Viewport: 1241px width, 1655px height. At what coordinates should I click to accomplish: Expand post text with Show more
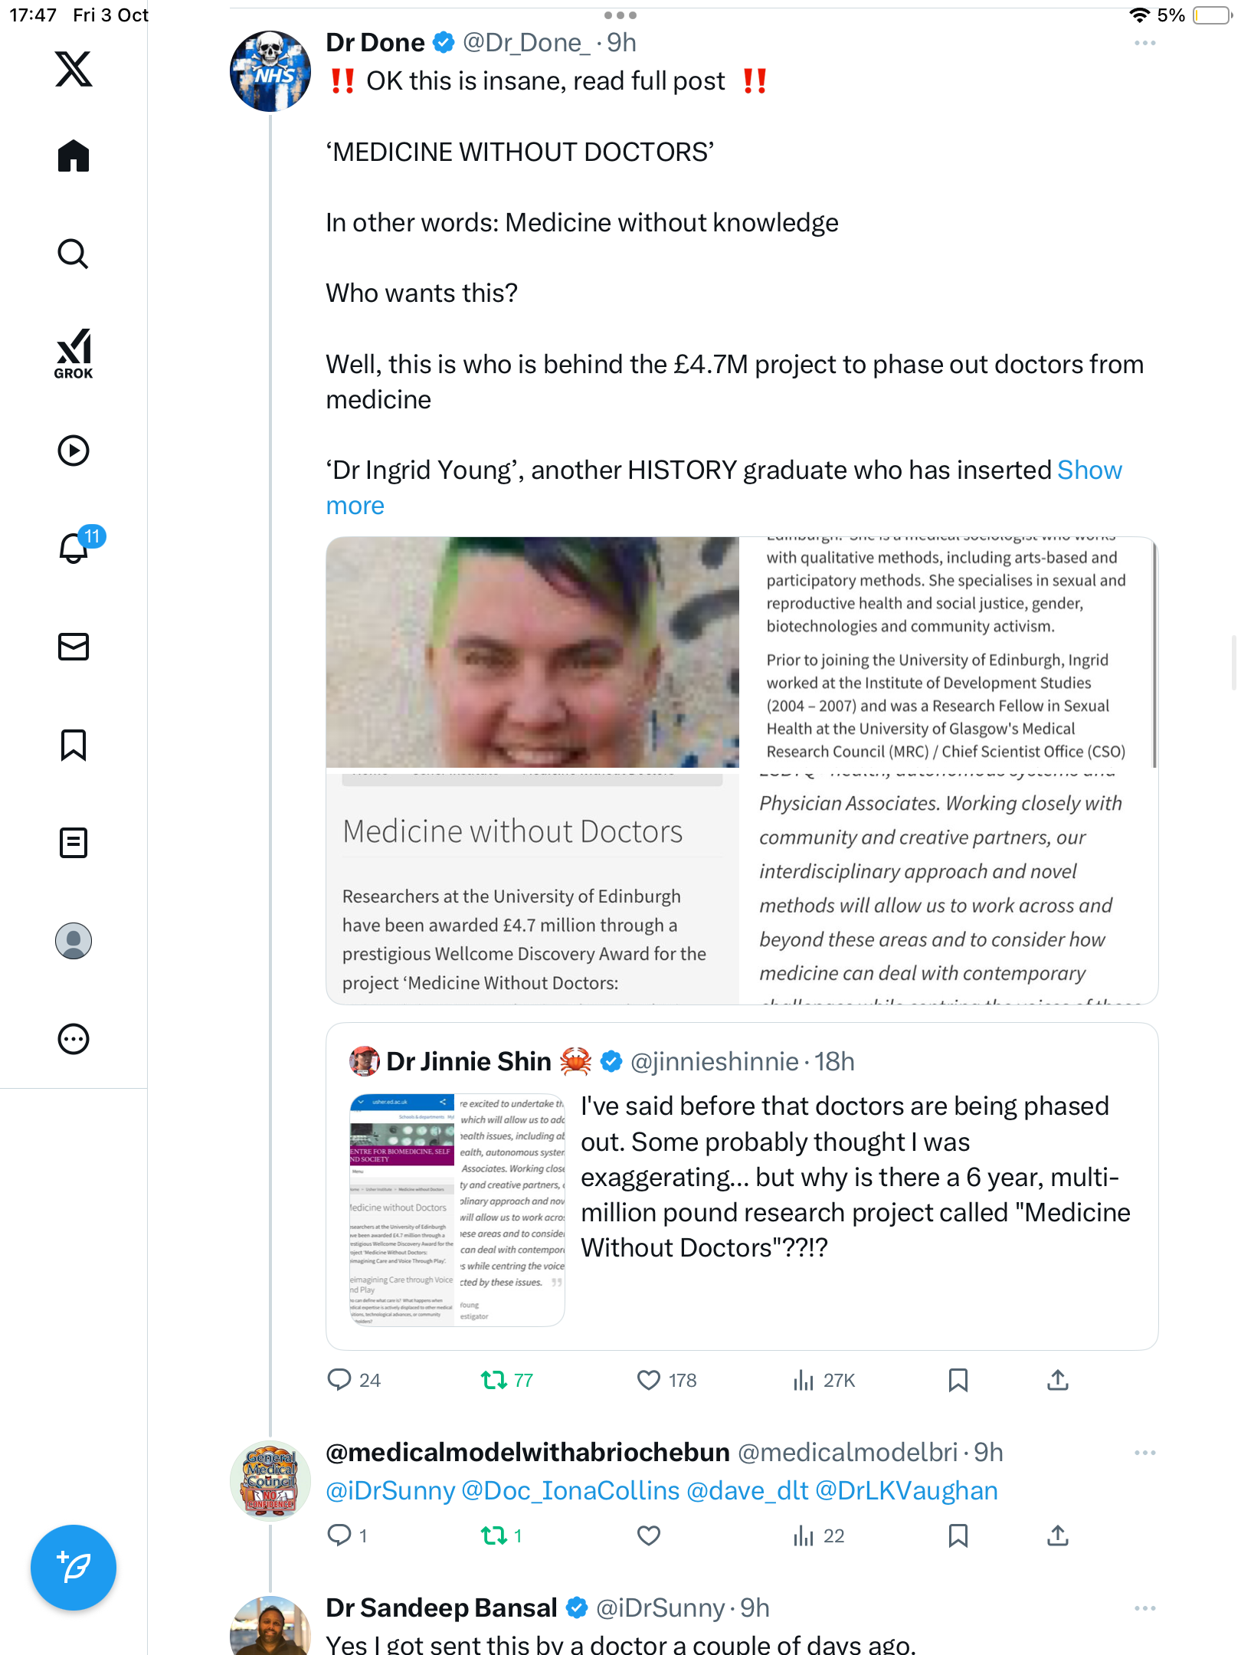click(x=724, y=487)
